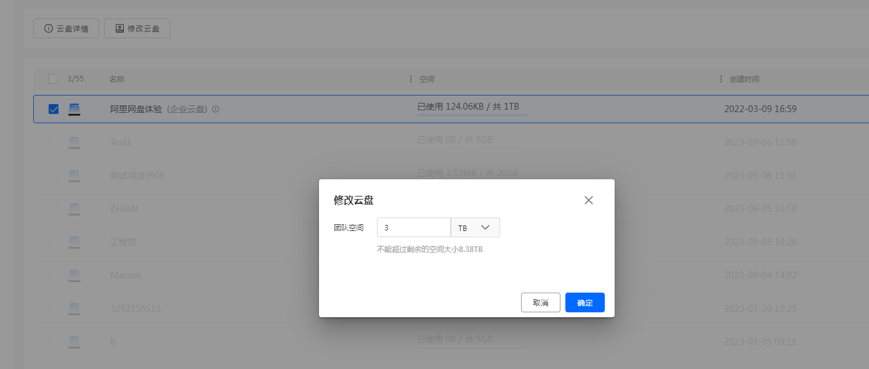The width and height of the screenshot is (869, 369).
Task: Click usage bar under 已使用 124.06KB
Action: click(472, 115)
